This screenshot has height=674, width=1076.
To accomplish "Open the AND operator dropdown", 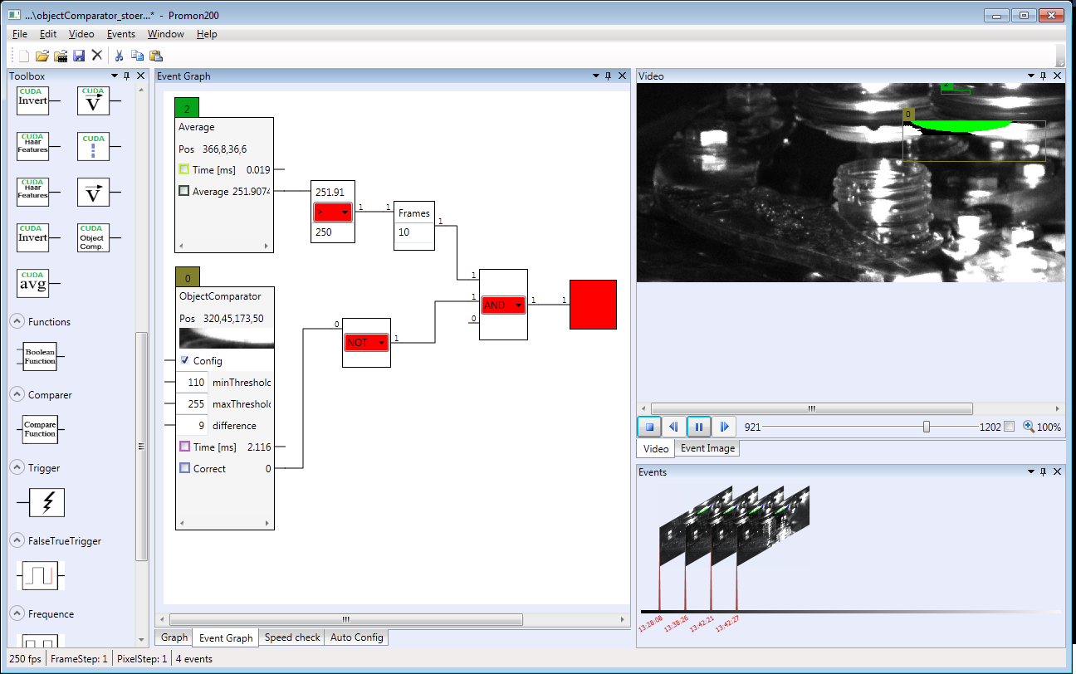I will point(519,305).
